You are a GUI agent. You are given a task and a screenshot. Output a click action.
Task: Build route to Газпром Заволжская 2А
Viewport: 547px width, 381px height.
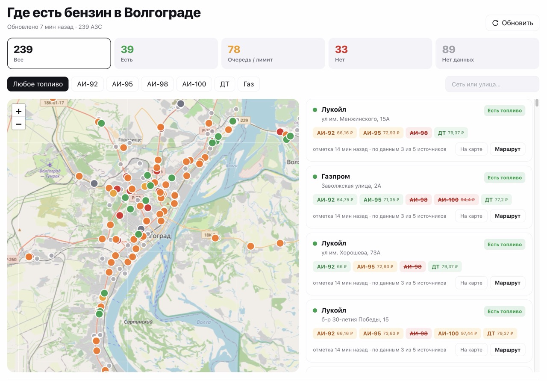(508, 216)
